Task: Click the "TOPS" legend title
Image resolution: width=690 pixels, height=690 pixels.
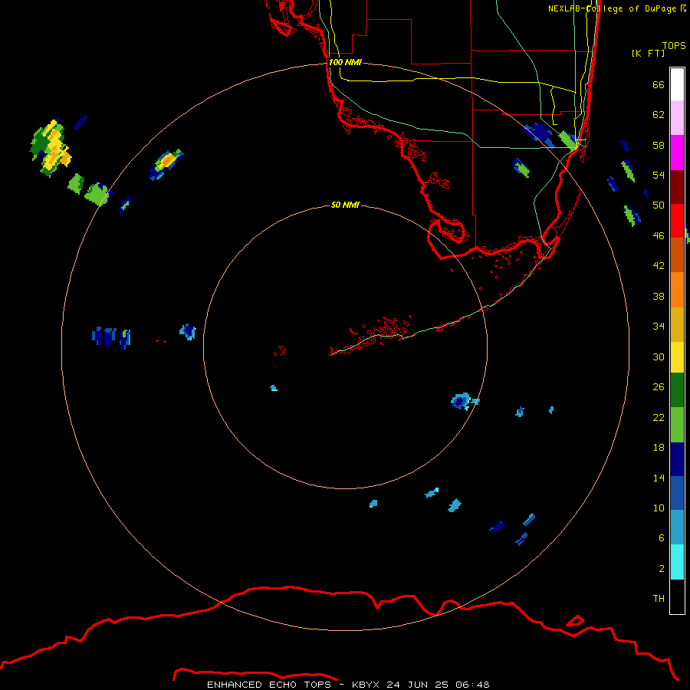Action: [x=674, y=46]
